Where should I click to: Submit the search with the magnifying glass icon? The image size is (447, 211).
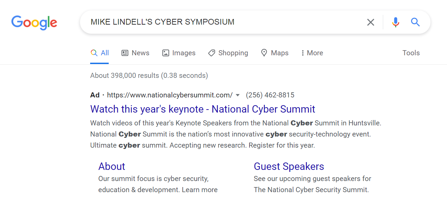point(415,22)
